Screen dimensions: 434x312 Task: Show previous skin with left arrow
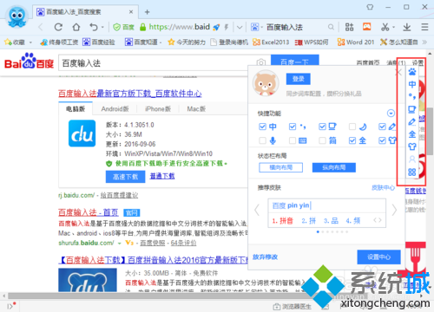(x=257, y=210)
